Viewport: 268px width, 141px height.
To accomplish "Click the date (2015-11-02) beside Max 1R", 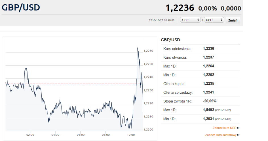I will pyautogui.click(x=223, y=110).
